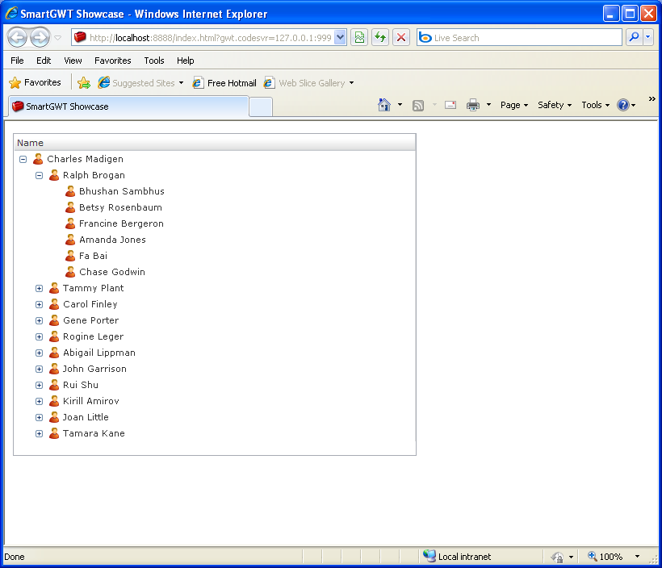Collapse the Ralph Brogan node
Image resolution: width=662 pixels, height=568 pixels.
pyautogui.click(x=39, y=175)
